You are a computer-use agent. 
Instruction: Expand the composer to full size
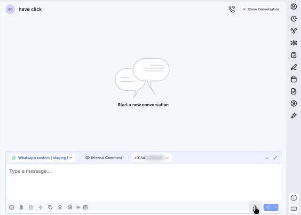(x=275, y=158)
